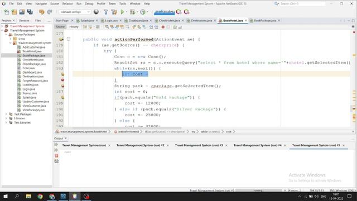
Task: Switch to the Dashboard.java editor tab
Action: tap(138, 21)
